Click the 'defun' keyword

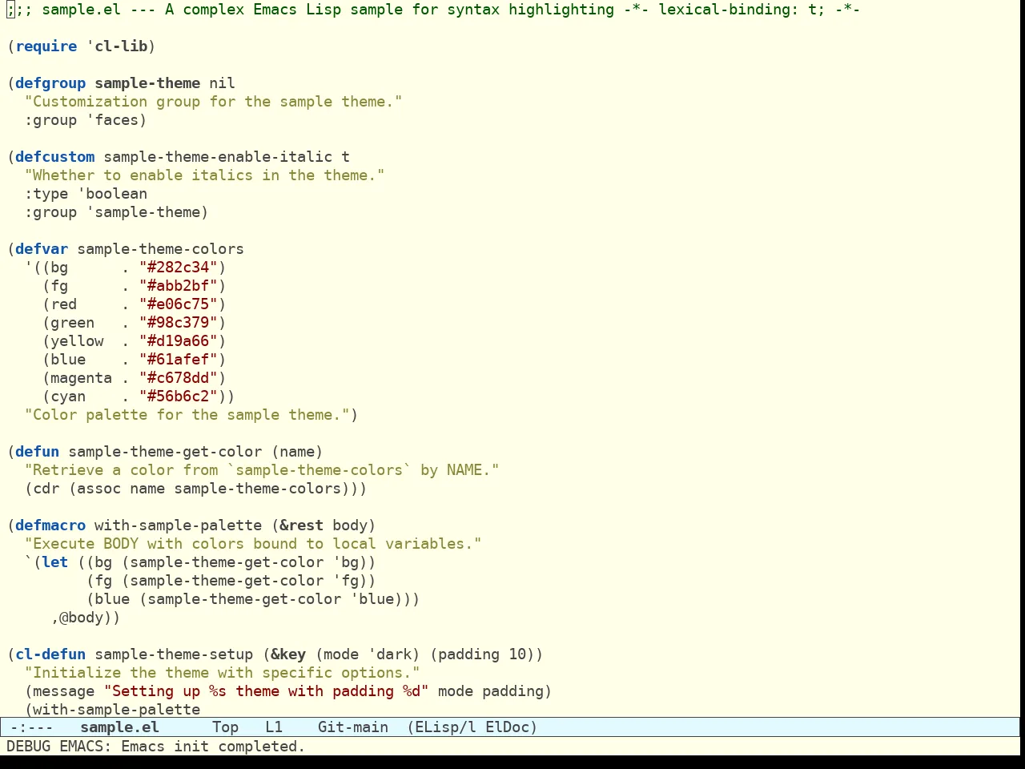click(38, 452)
